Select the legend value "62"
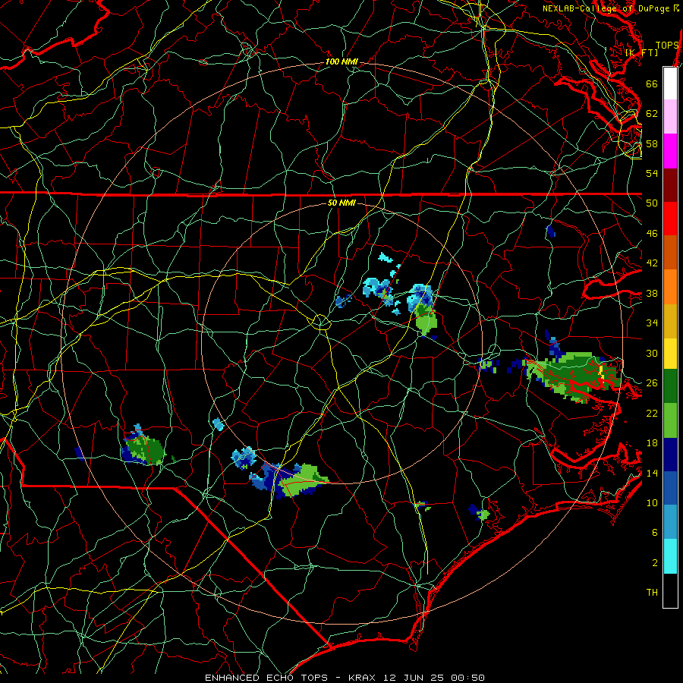This screenshot has width=683, height=683. (x=652, y=114)
